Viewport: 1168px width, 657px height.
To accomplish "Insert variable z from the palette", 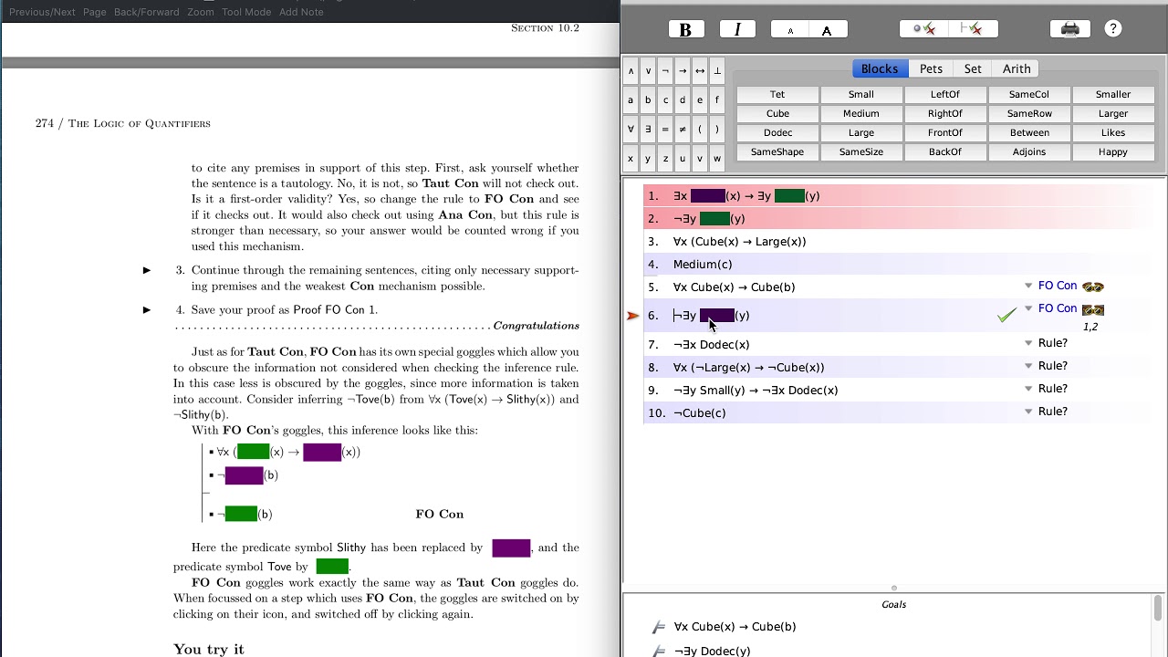I will (665, 158).
